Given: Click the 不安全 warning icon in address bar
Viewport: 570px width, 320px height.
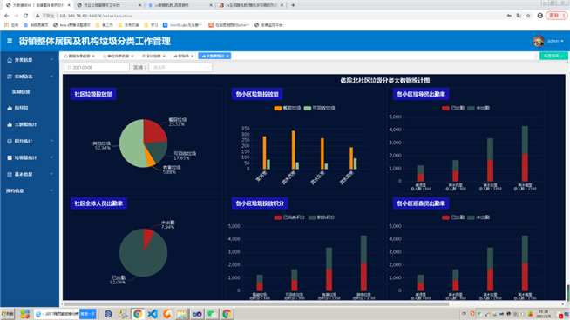Looking at the screenshot, I should click(x=37, y=16).
